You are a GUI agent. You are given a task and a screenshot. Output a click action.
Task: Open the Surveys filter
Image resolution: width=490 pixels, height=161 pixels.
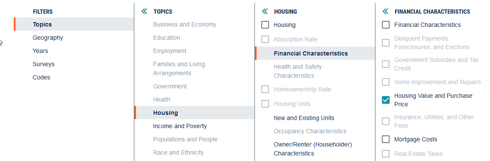43,64
